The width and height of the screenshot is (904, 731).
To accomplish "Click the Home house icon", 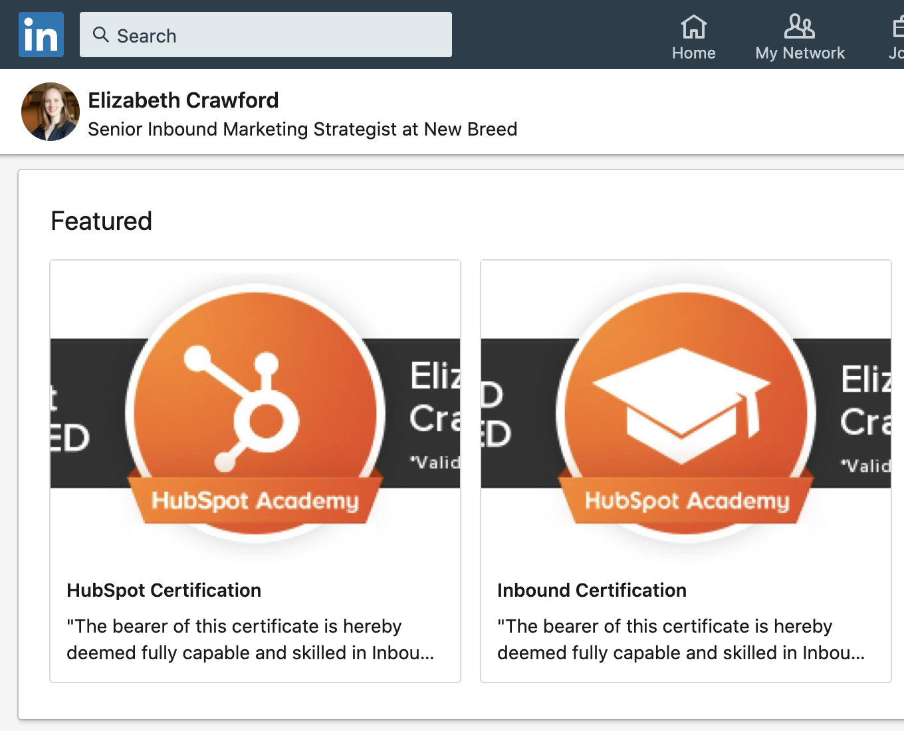I will (x=693, y=27).
